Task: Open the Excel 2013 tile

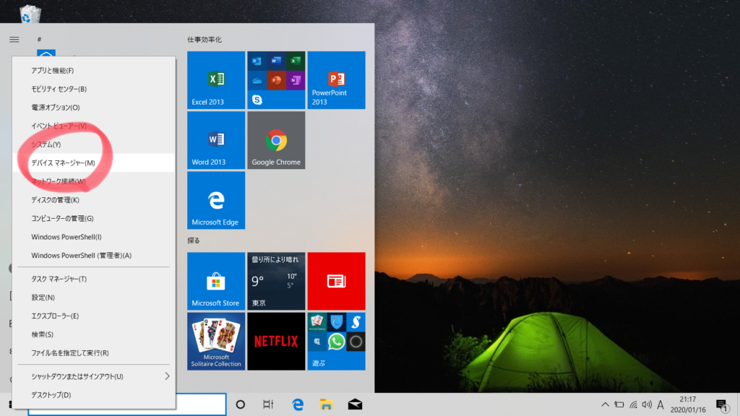Action: [x=215, y=79]
